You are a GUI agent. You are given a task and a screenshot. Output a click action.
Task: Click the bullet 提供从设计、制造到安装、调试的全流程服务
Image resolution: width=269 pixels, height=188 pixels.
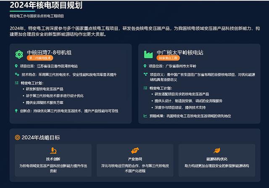click(x=189, y=101)
